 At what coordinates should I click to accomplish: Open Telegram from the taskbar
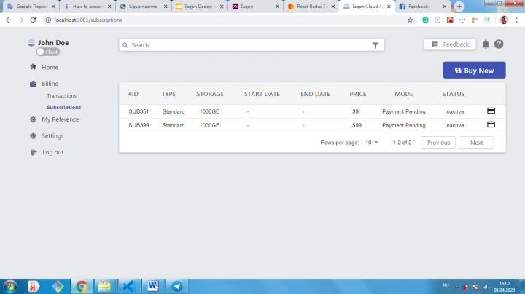tap(176, 286)
